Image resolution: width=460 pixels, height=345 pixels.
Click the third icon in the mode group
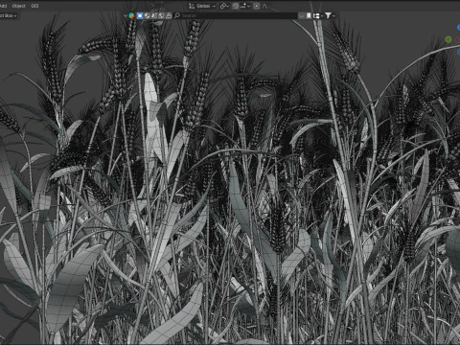click(154, 15)
